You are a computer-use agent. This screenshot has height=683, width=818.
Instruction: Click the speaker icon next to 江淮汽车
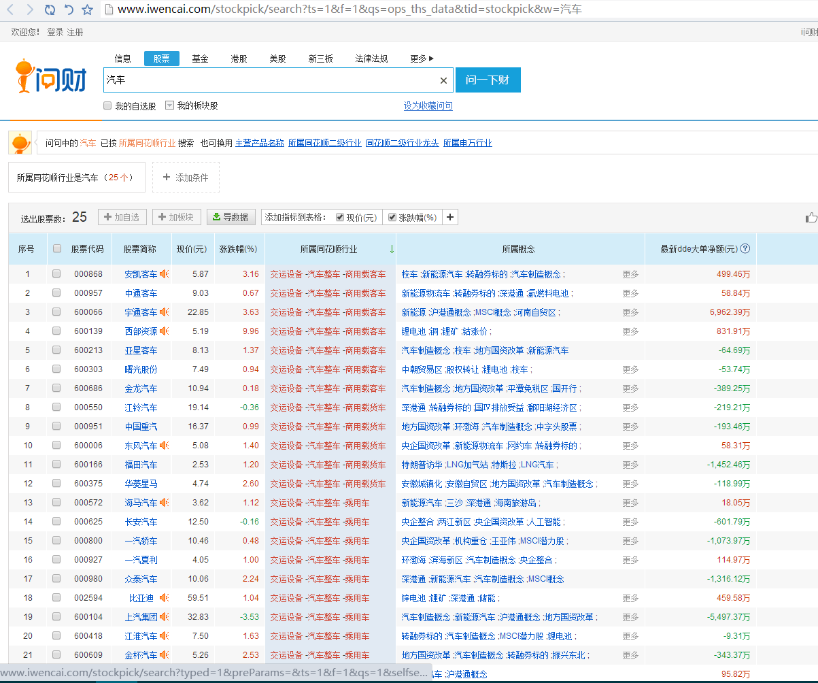pos(164,636)
